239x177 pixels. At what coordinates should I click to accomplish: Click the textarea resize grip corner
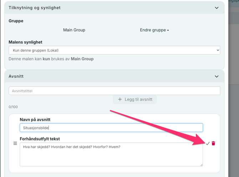click(201, 165)
